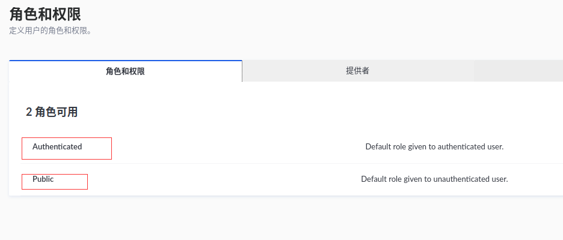Select the 角色和权限 tab
The image size is (563, 240).
125,71
